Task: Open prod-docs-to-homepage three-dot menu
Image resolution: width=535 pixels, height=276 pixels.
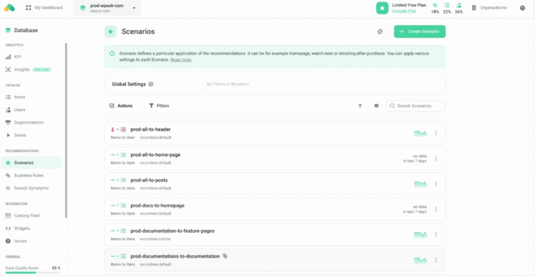Action: point(436,209)
